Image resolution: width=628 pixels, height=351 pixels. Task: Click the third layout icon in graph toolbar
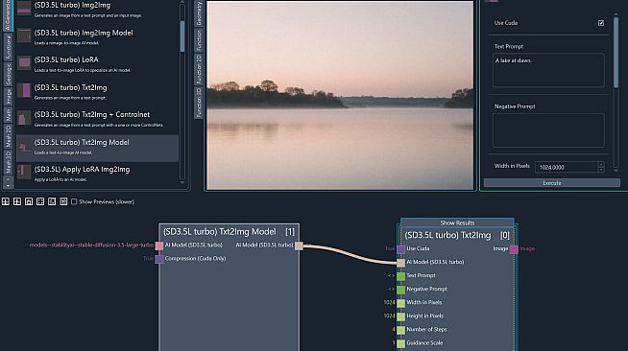(29, 201)
